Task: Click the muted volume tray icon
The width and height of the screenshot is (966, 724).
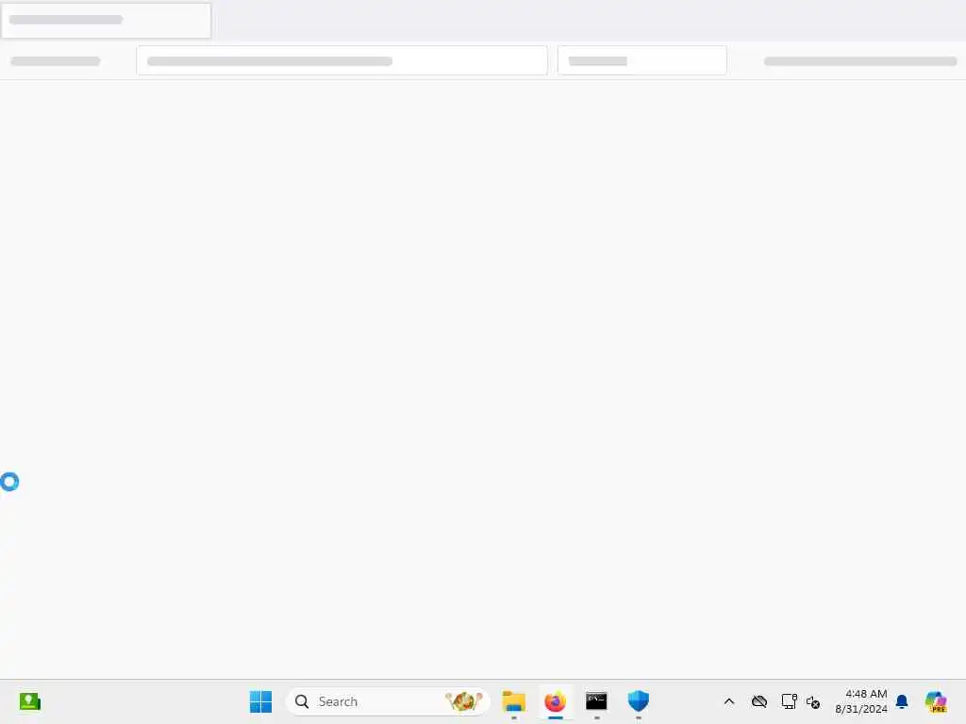Action: click(813, 701)
